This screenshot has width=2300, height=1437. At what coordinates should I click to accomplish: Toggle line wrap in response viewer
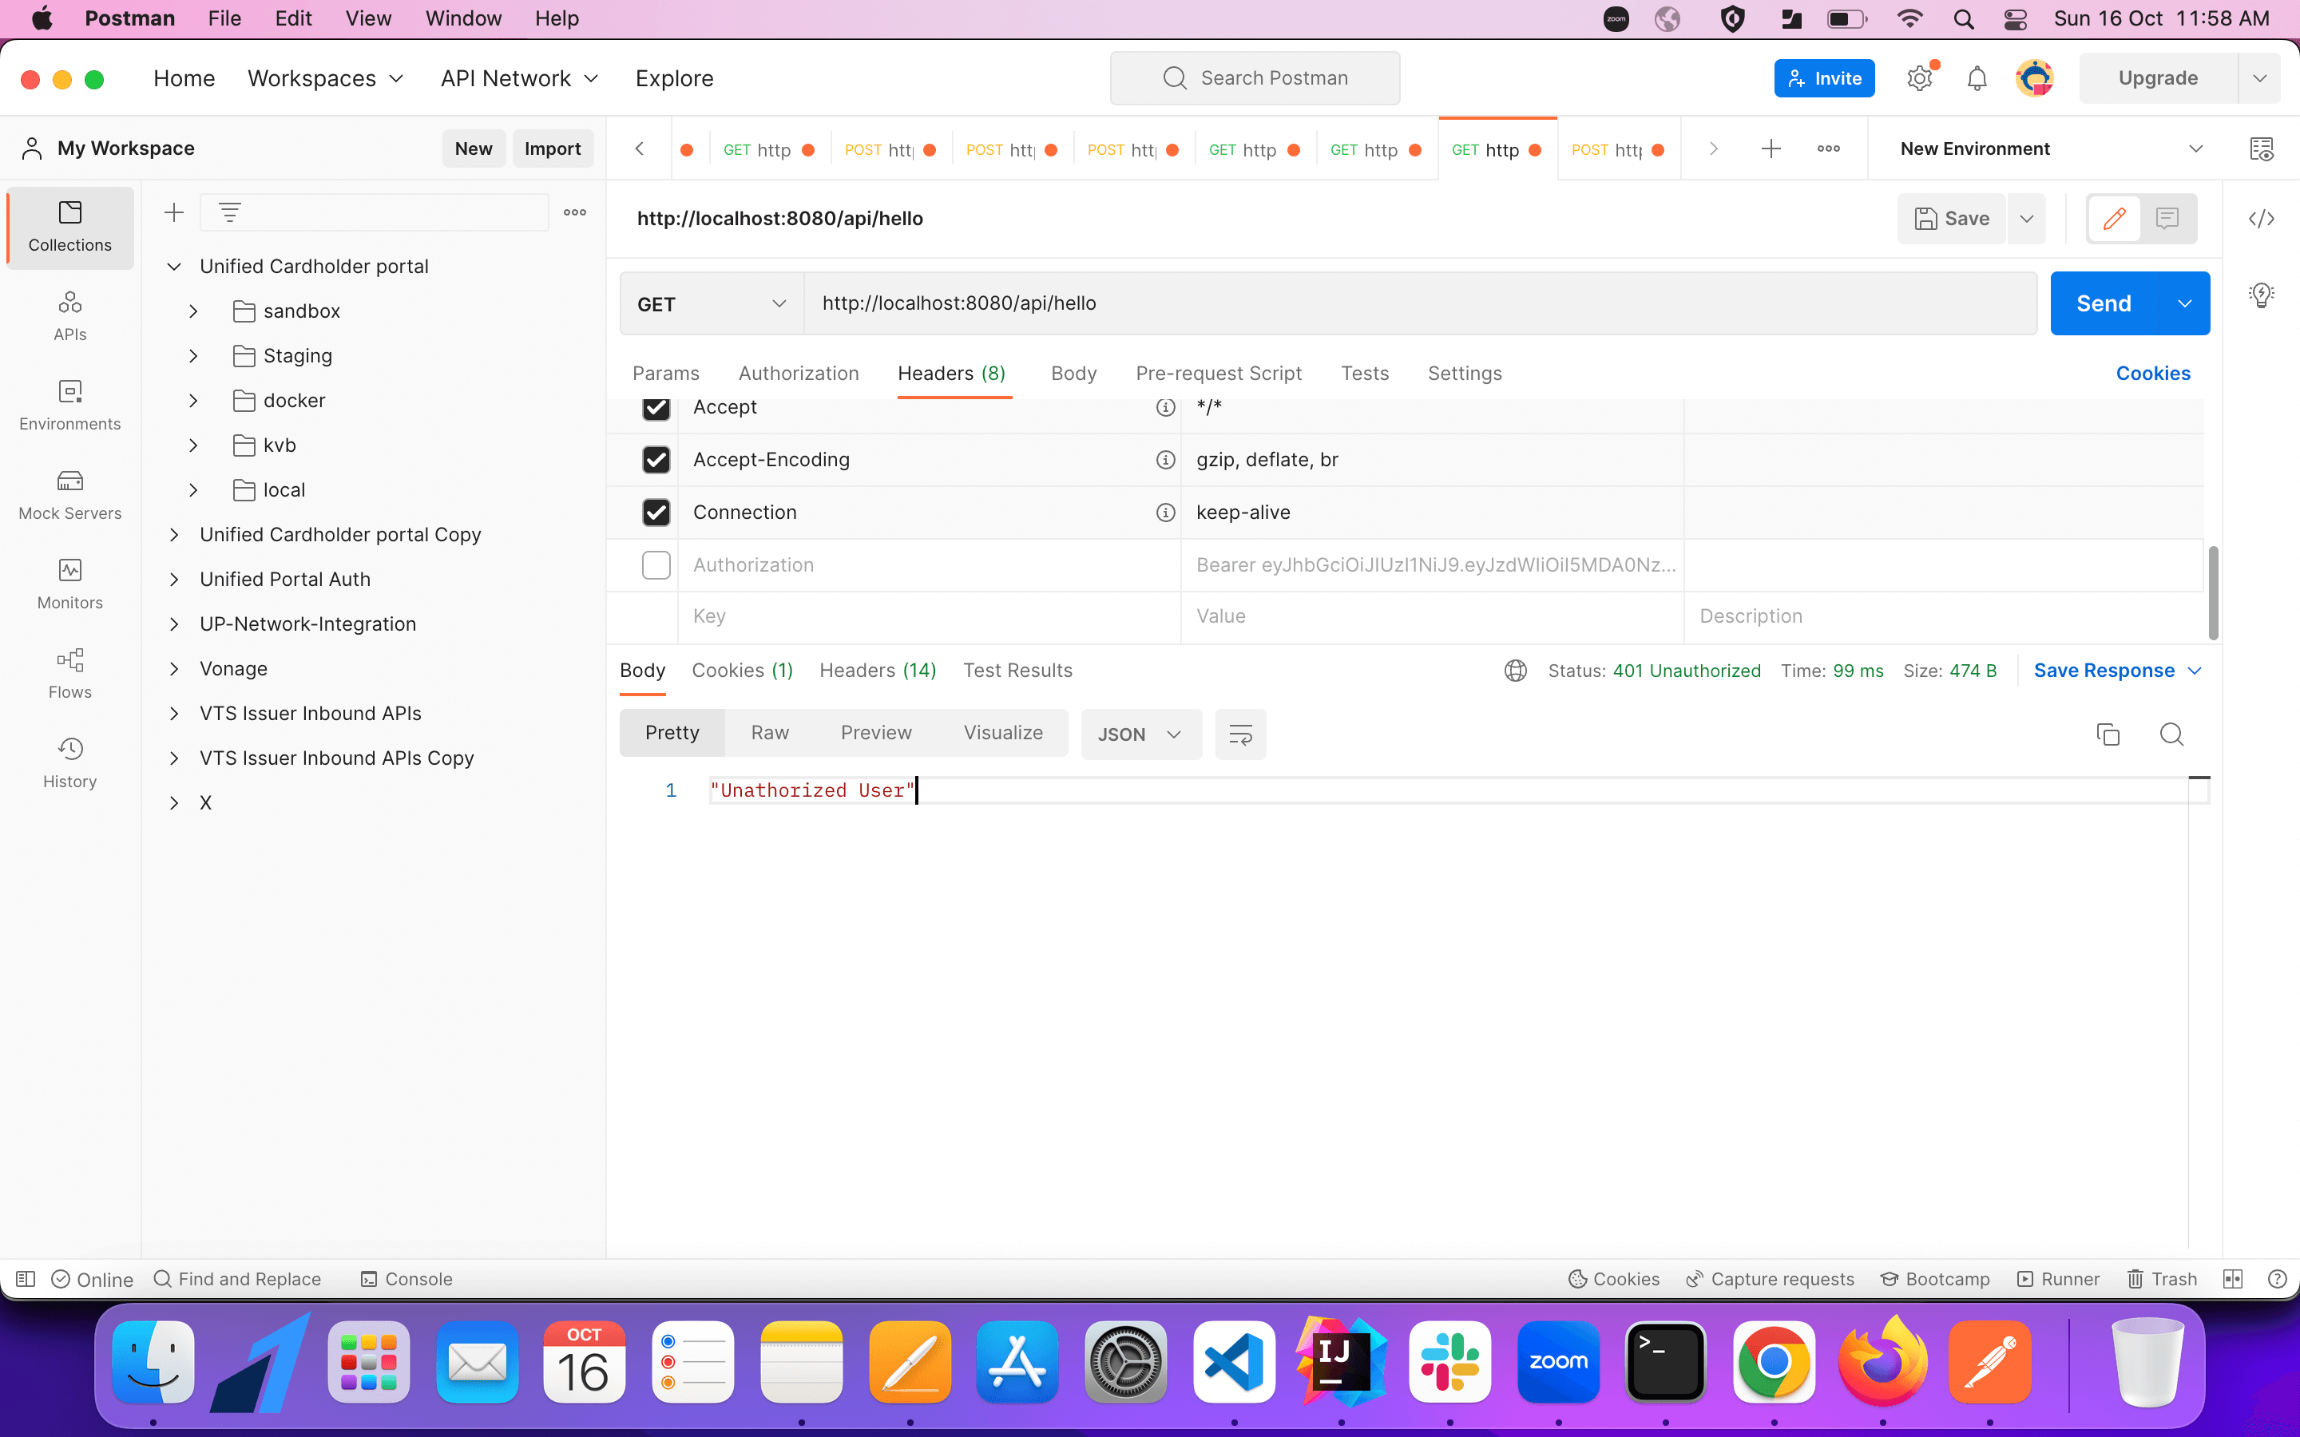pyautogui.click(x=1240, y=734)
